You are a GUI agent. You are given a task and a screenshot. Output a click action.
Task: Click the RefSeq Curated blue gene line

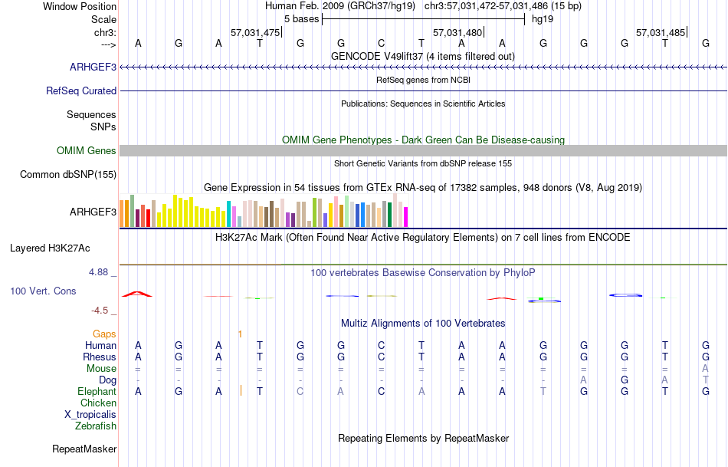[x=424, y=91]
